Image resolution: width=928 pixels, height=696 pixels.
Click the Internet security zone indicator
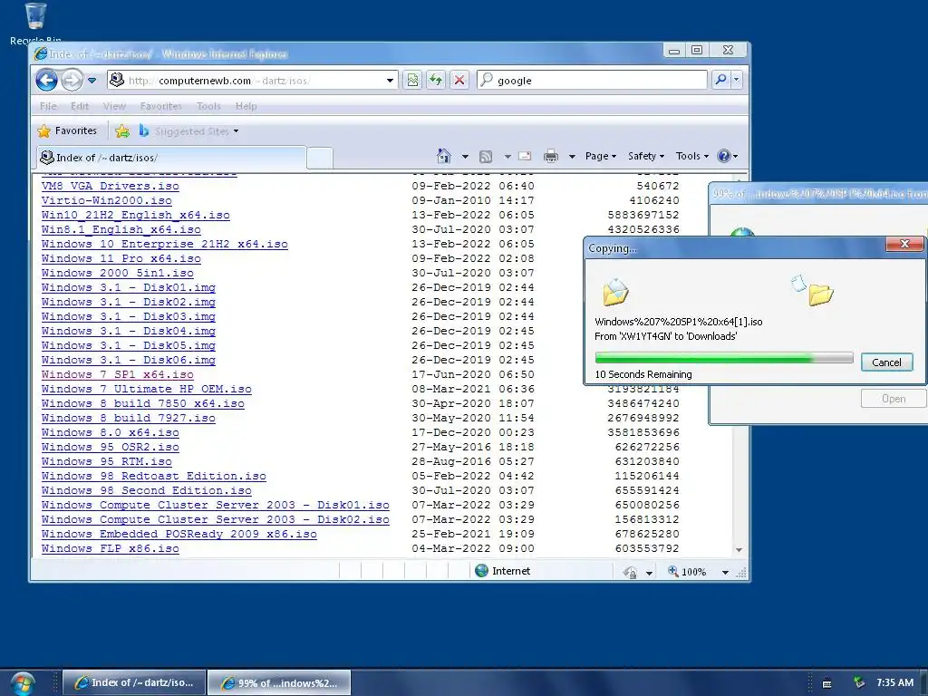[503, 571]
